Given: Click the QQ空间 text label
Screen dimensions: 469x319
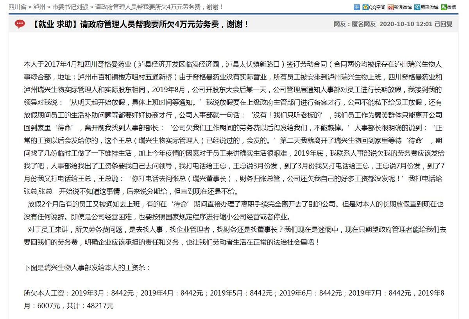Looking at the screenshot, I should [x=377, y=7].
